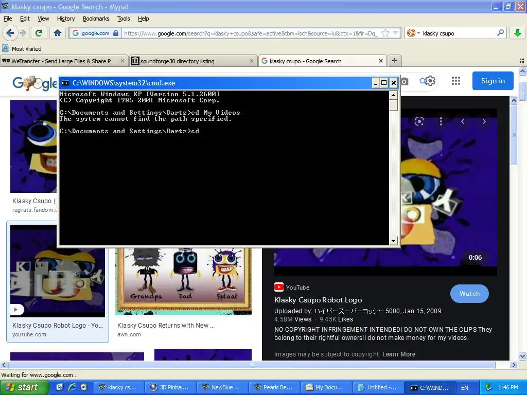Screen dimensions: 527x395
Task: Go to next image in preview
Action: (x=484, y=121)
